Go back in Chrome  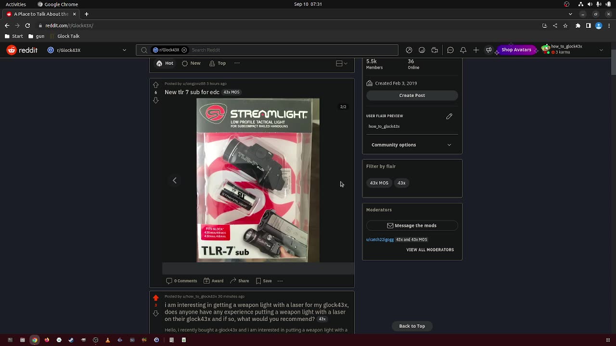point(7,25)
